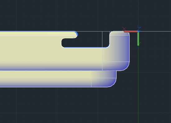Screen dimensions: 171x123
Task: Click the red X axis of UCS icon
Action: coord(131,32)
